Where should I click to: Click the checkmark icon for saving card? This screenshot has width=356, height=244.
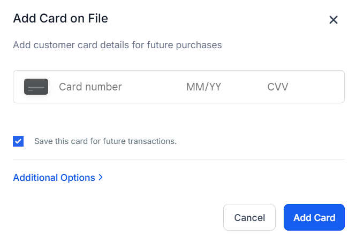click(x=18, y=141)
